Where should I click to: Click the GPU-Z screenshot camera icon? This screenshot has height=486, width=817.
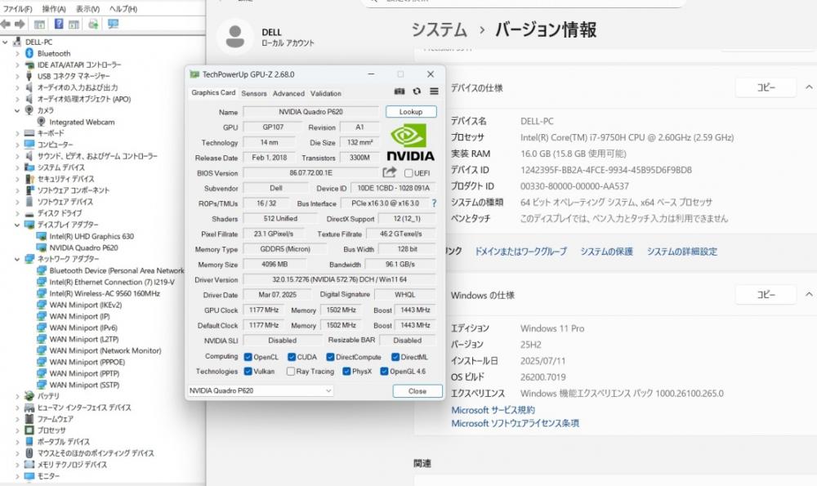click(x=400, y=91)
